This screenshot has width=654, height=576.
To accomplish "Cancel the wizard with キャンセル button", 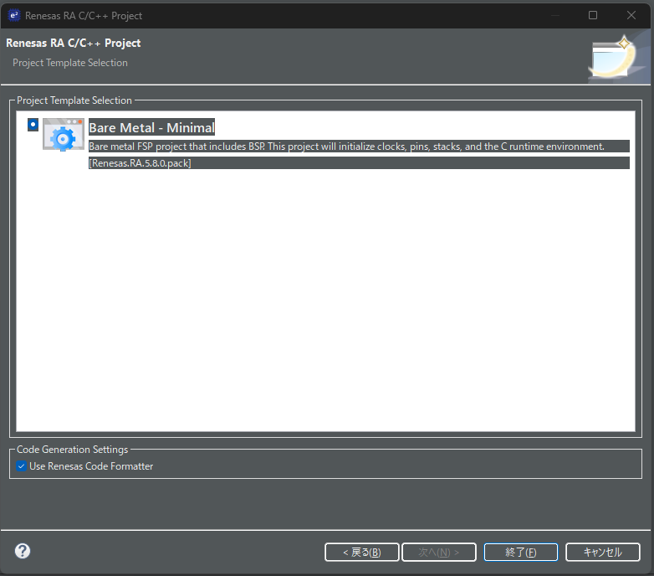I will 602,553.
